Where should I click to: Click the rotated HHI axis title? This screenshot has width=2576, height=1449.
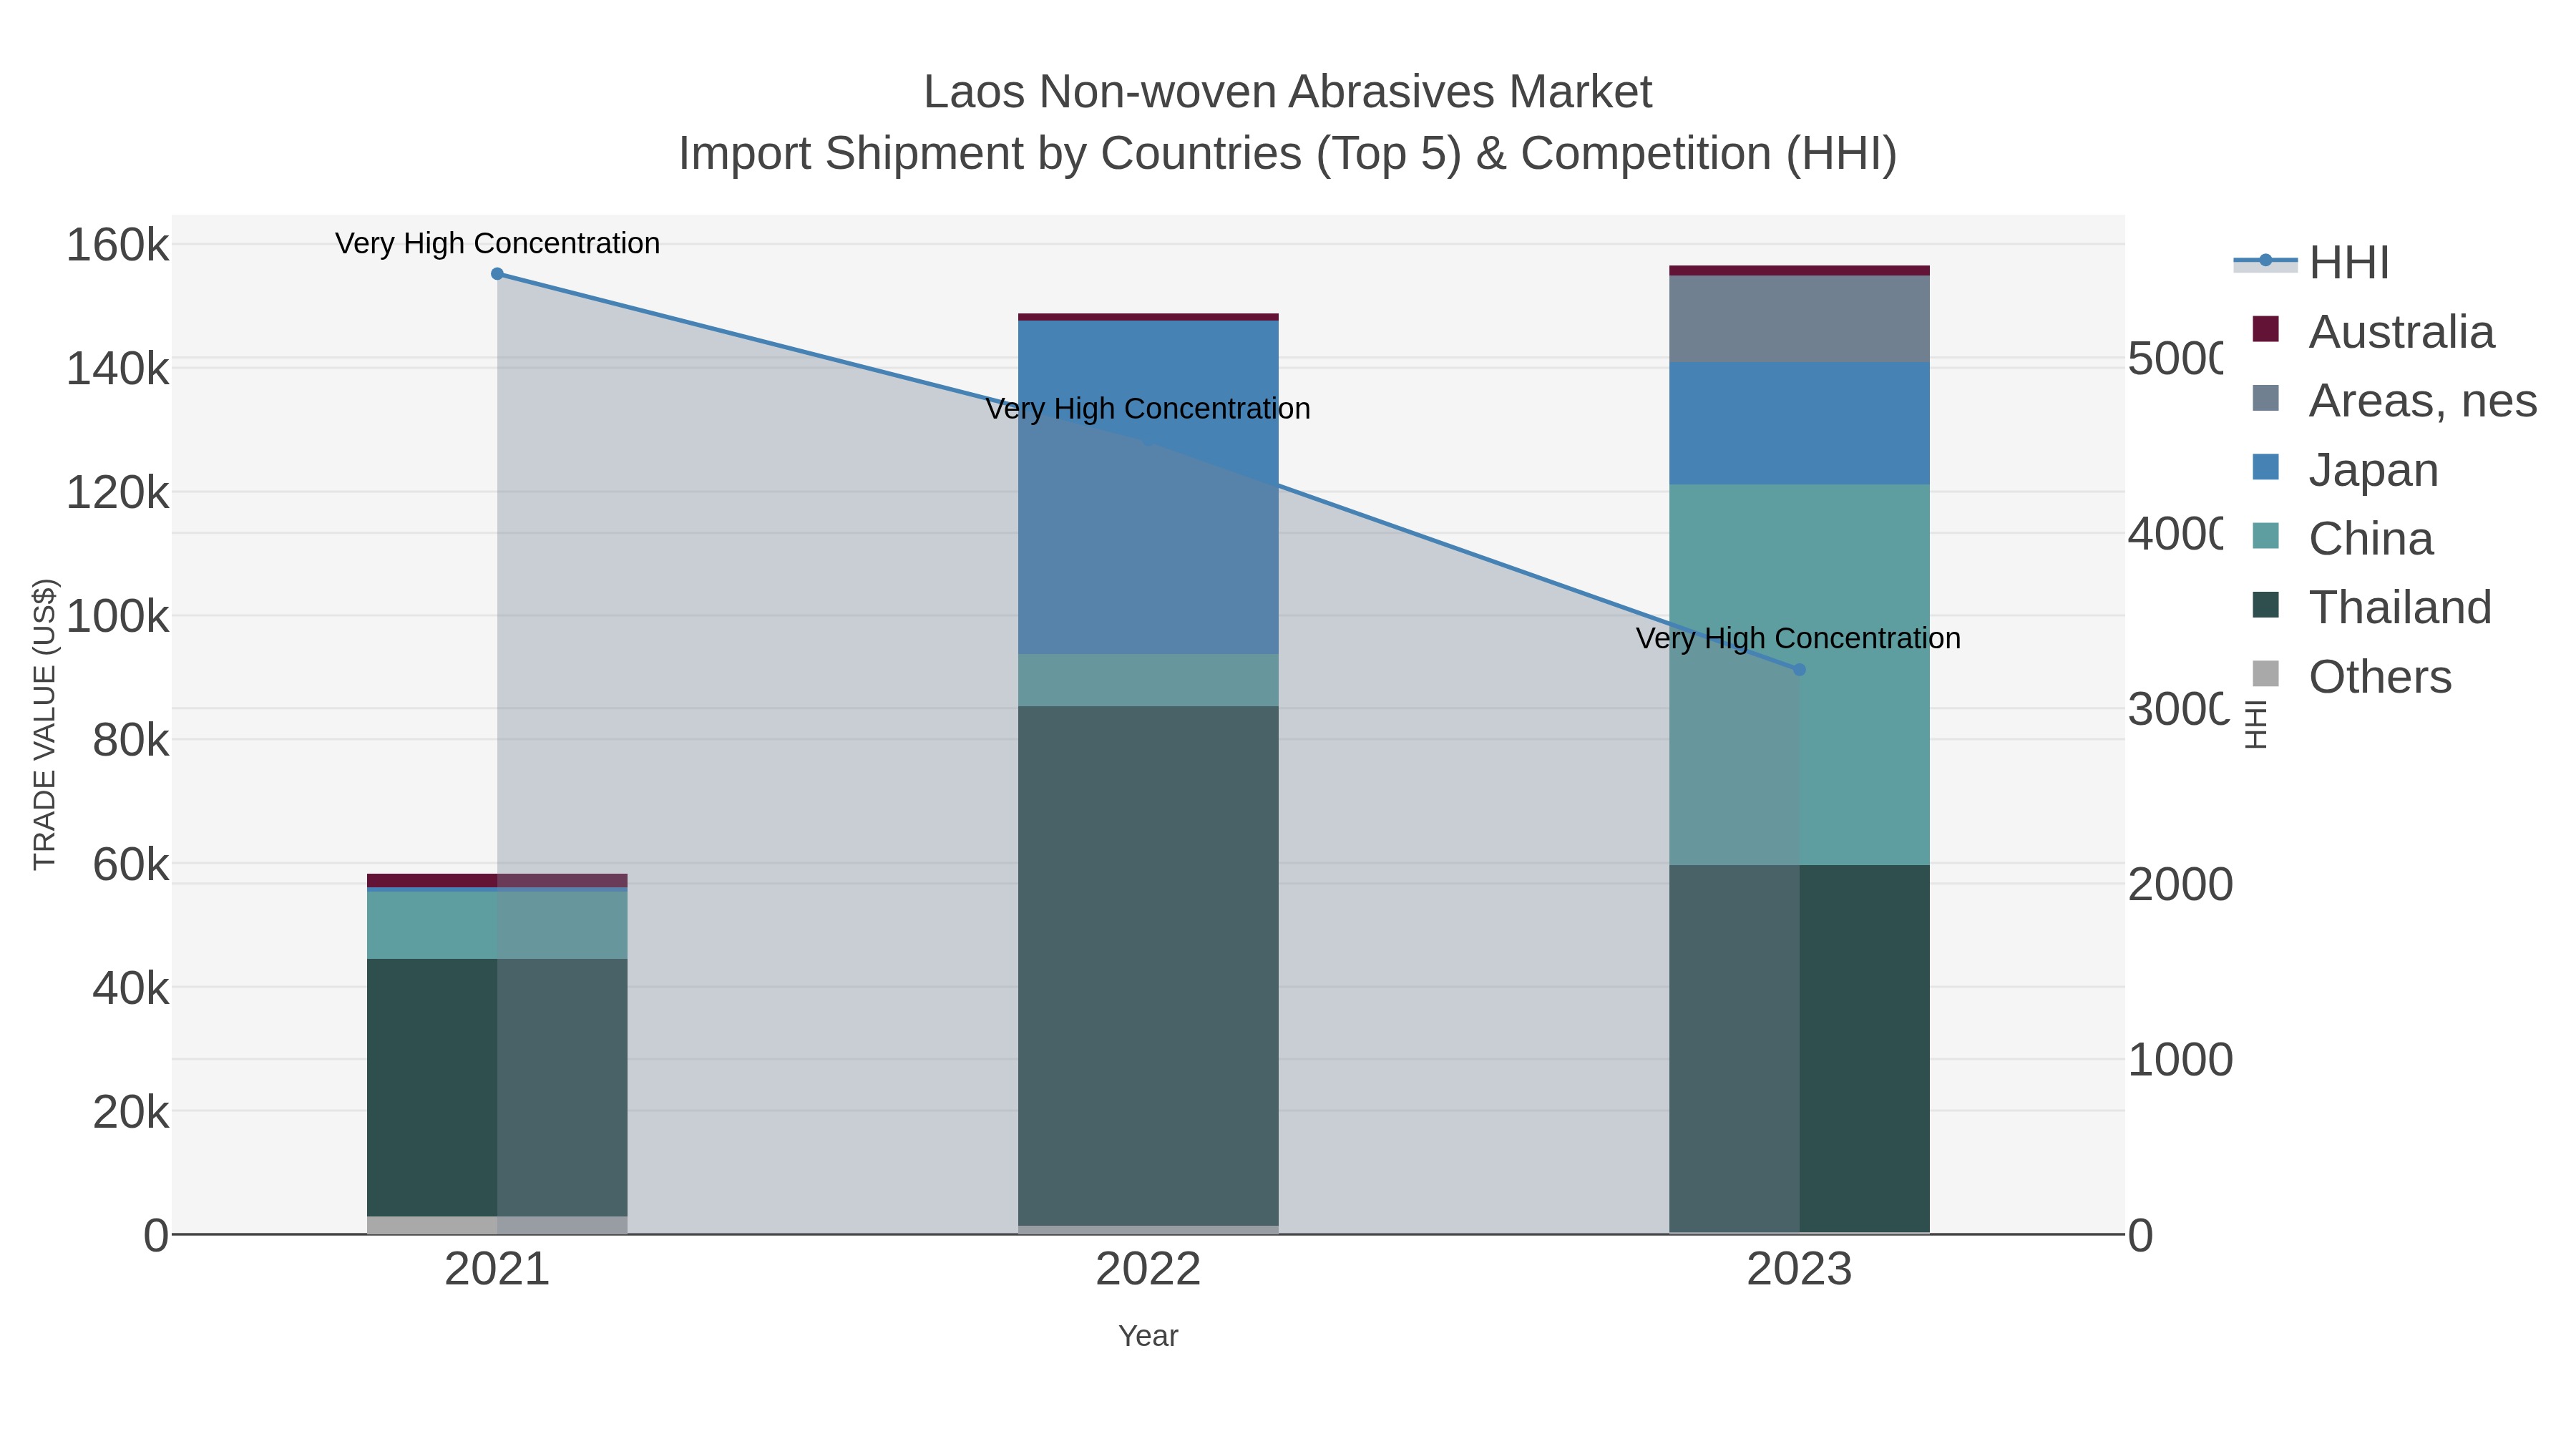(2255, 724)
